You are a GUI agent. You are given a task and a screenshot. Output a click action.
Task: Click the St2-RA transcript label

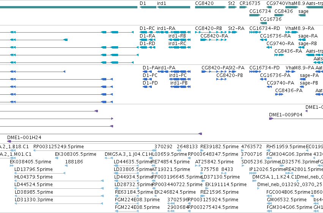[x=236, y=28]
